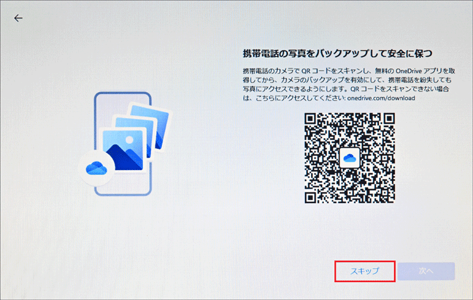473x300 pixels.
Task: Click the スキップ (Skip) button
Action: pos(365,271)
